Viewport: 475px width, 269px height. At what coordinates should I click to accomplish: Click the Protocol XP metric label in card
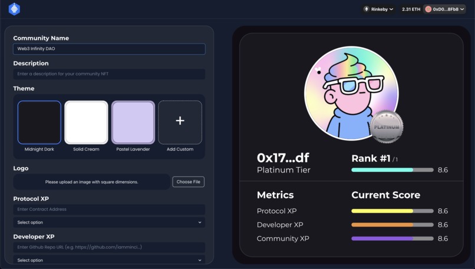(x=276, y=211)
